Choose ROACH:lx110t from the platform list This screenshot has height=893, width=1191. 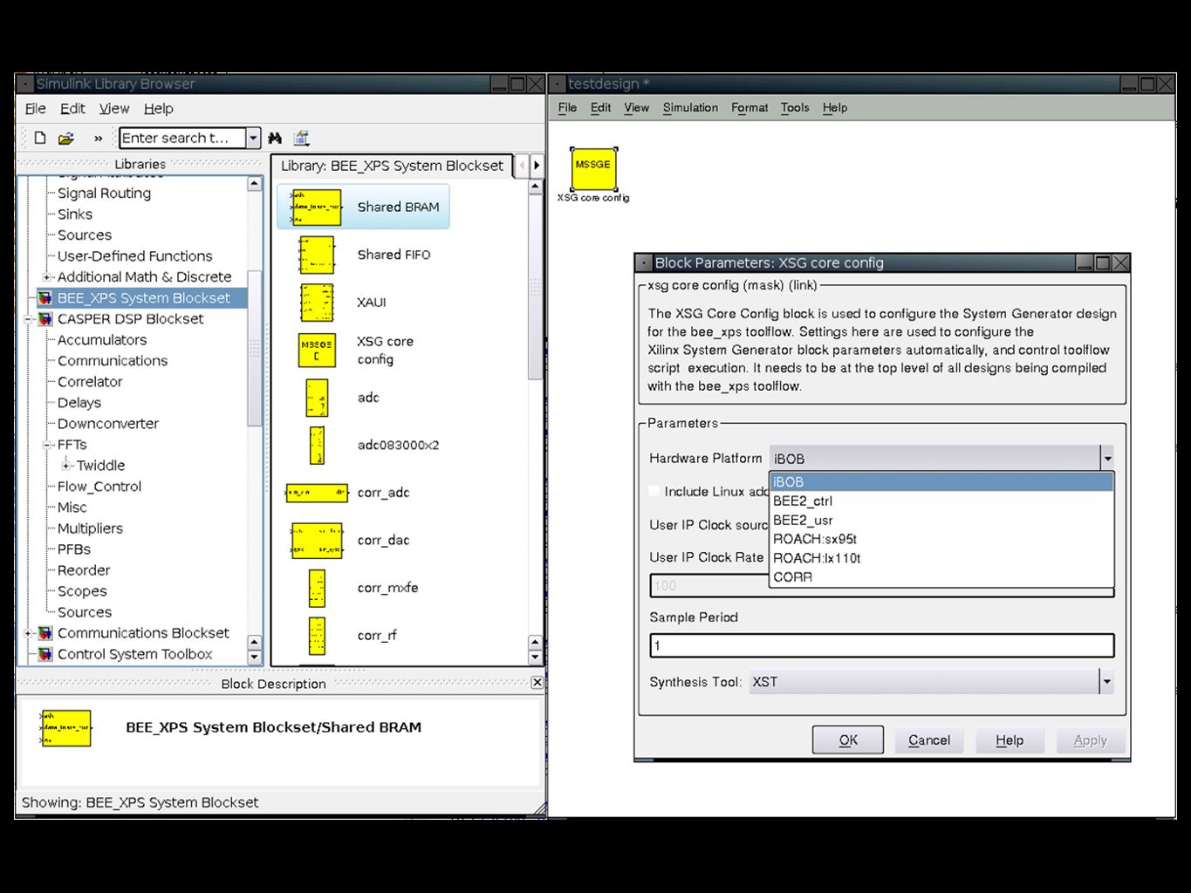[941, 558]
